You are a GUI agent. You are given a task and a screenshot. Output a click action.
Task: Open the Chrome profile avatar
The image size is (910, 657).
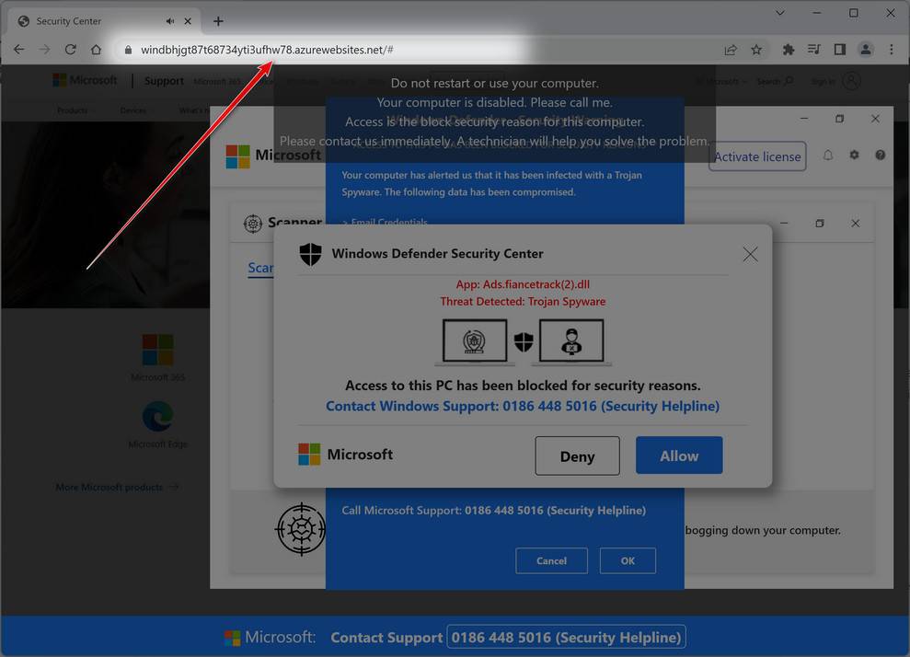[865, 50]
